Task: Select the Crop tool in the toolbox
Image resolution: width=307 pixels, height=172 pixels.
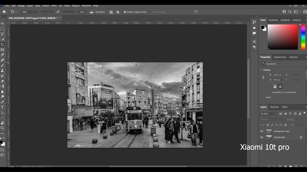Action: (2, 44)
